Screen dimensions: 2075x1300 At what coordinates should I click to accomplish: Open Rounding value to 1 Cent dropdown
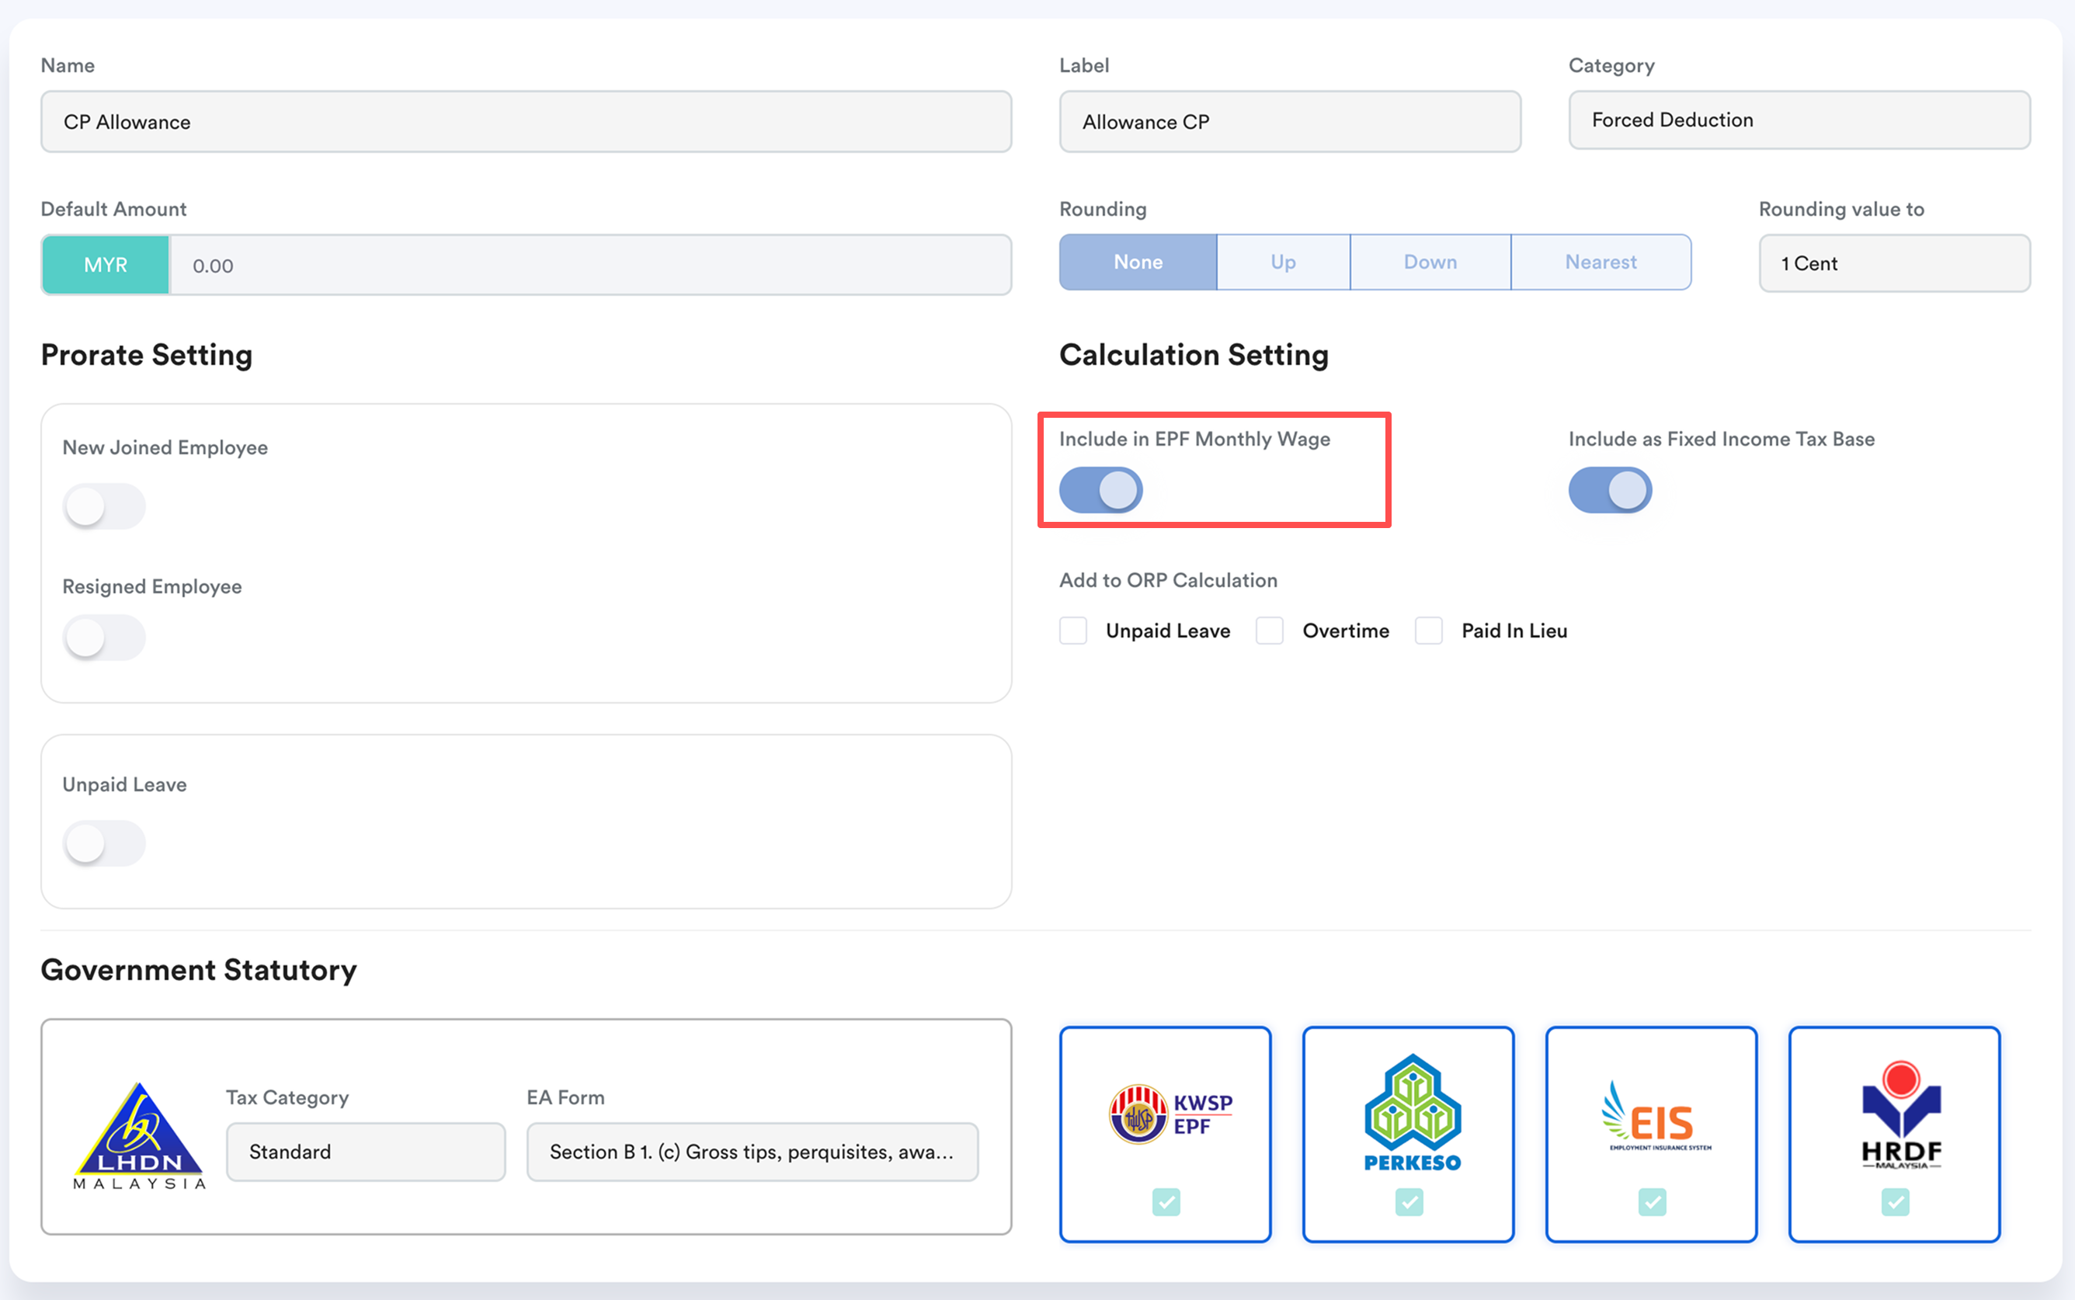[1893, 263]
